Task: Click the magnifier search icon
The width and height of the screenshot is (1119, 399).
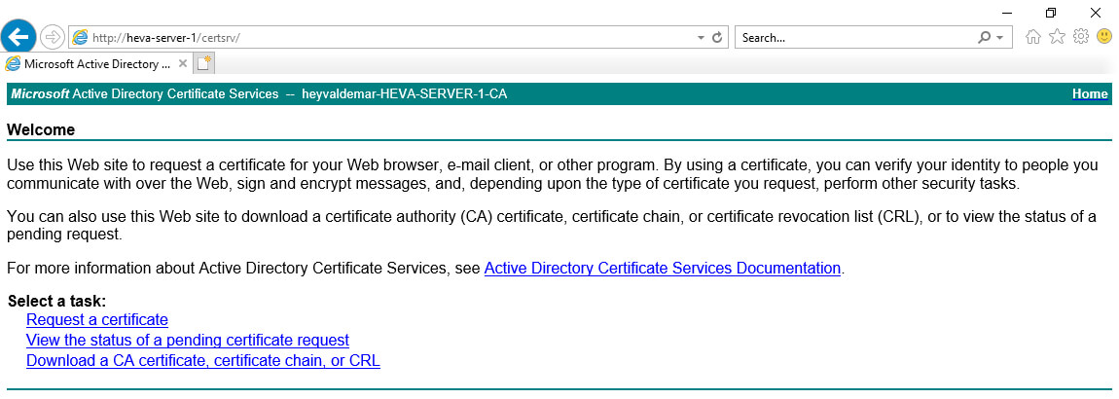Action: pyautogui.click(x=985, y=37)
